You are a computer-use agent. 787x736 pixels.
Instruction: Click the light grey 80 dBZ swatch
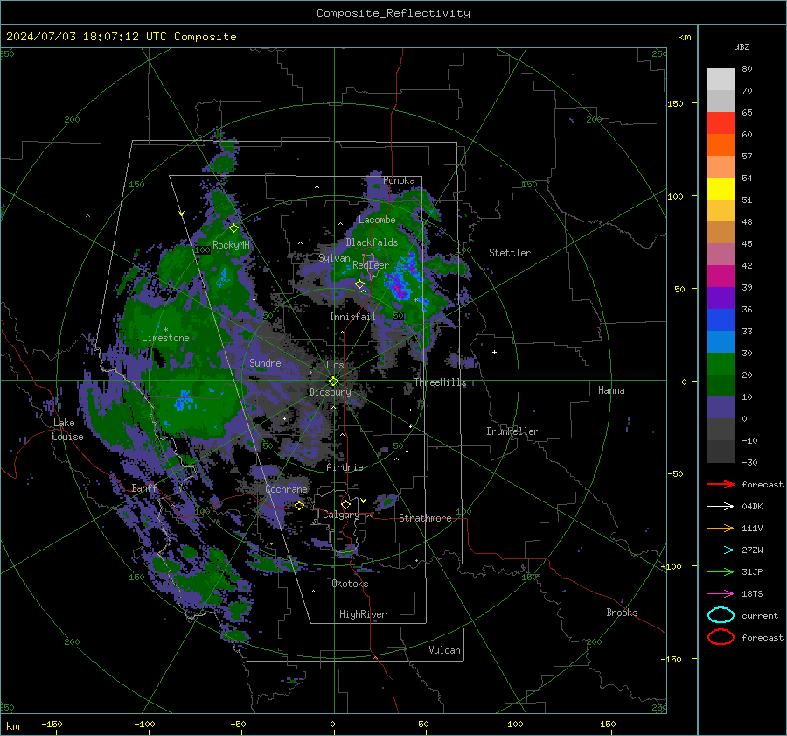point(721,80)
